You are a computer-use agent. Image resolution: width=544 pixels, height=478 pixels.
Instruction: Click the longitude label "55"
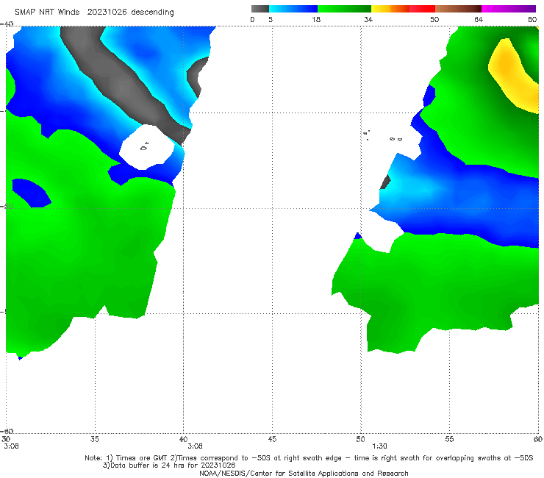coord(449,439)
